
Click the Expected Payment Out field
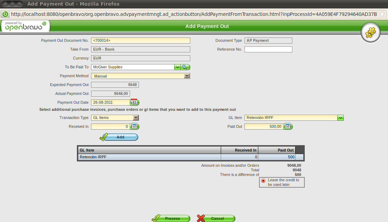point(115,85)
